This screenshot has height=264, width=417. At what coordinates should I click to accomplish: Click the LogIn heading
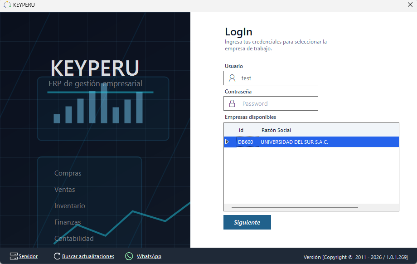pyautogui.click(x=238, y=32)
